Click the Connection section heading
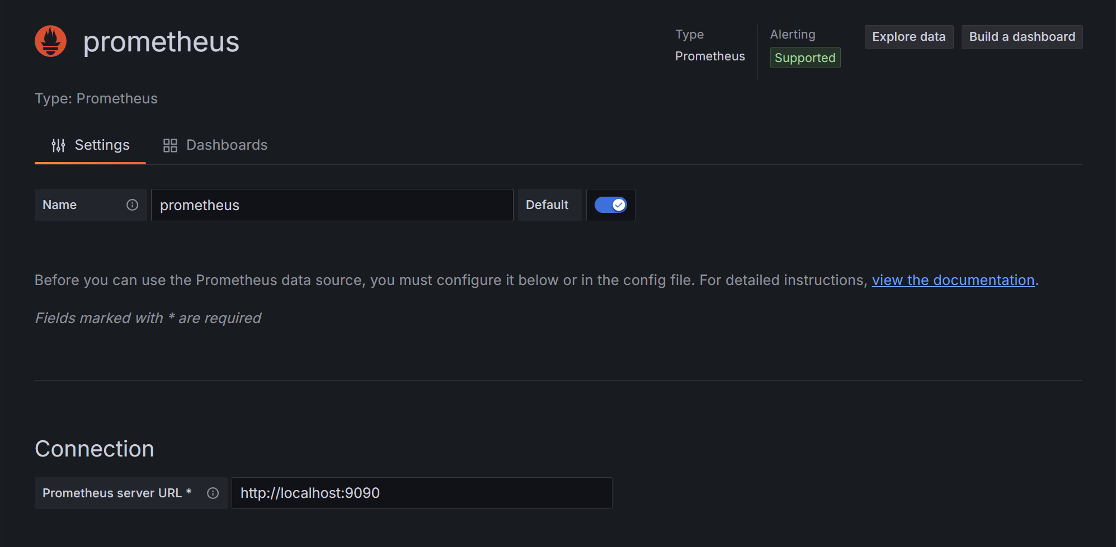 point(95,449)
